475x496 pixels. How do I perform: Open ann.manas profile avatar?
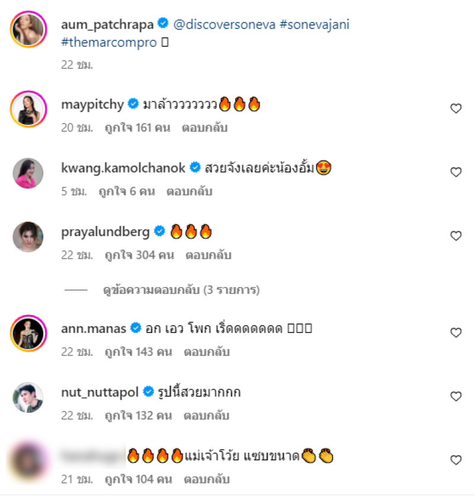[x=28, y=333]
